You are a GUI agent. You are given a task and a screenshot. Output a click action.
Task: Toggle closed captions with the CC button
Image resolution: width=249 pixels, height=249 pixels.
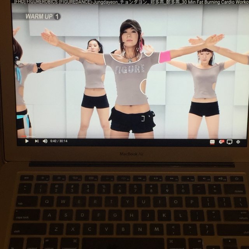(x=212, y=142)
